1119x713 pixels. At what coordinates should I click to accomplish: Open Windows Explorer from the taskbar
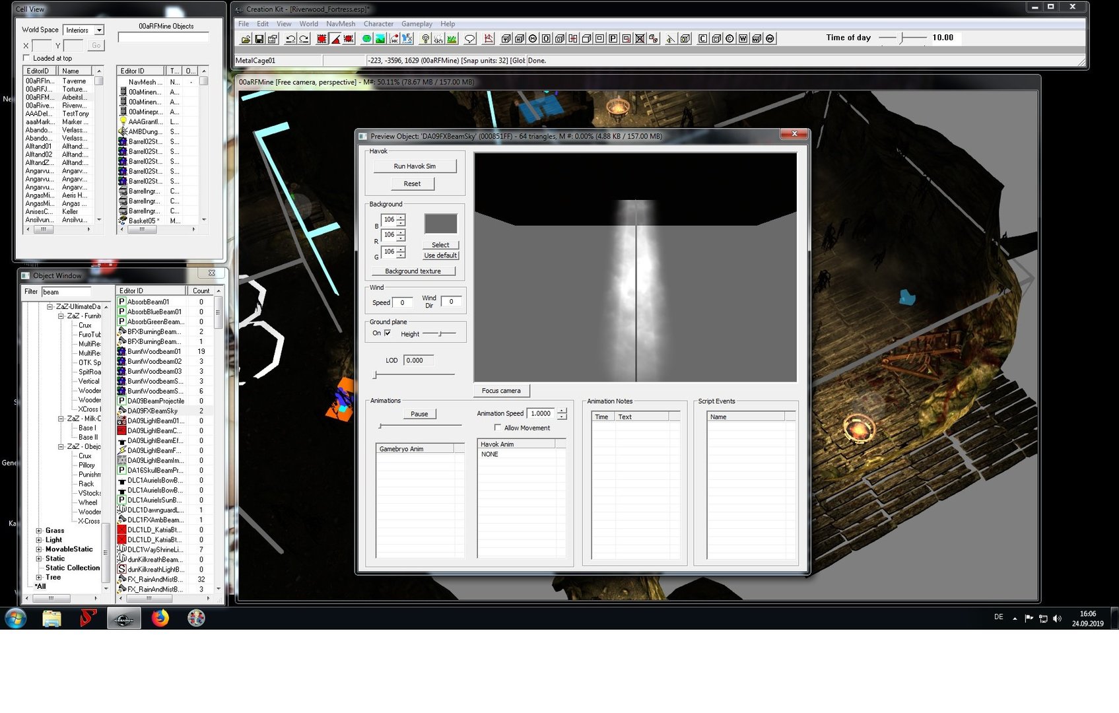51,619
